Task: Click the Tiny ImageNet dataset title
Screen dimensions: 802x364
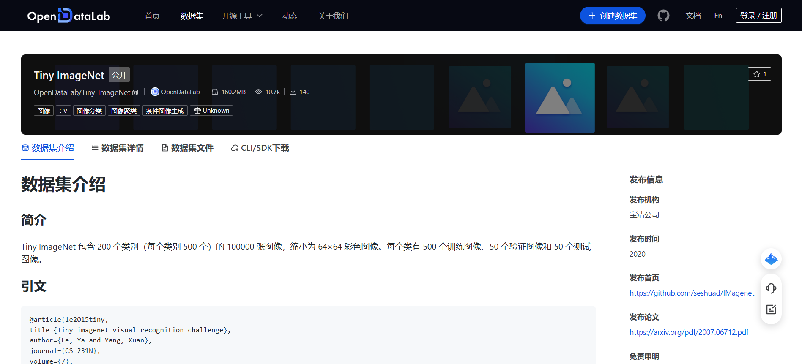Action: coord(69,75)
